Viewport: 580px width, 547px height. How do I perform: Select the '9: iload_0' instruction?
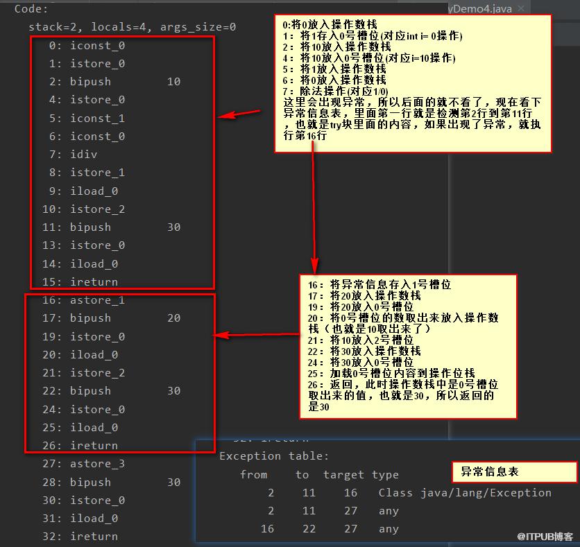[x=83, y=191]
